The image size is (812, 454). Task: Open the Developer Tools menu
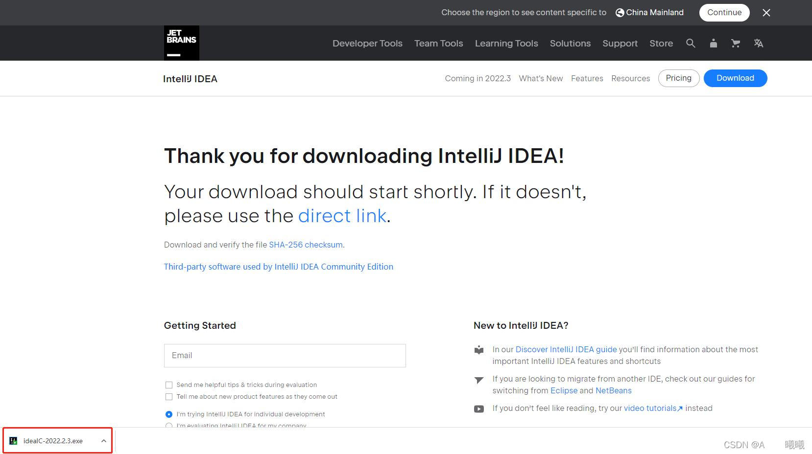(x=367, y=43)
